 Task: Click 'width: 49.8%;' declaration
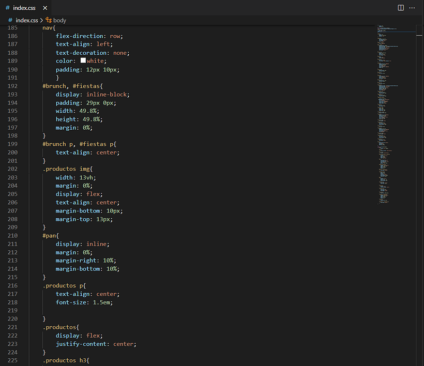click(78, 111)
